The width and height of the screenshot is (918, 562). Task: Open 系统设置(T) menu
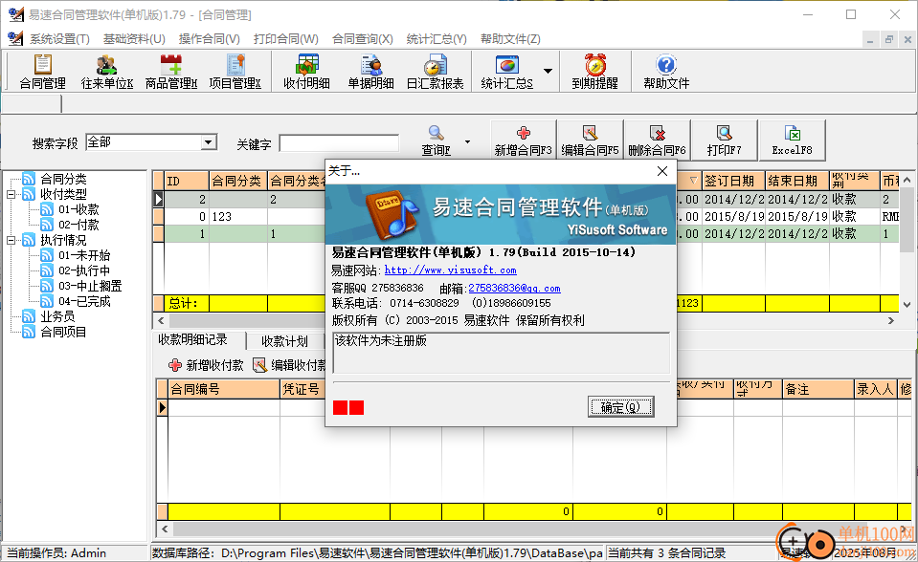coord(59,39)
